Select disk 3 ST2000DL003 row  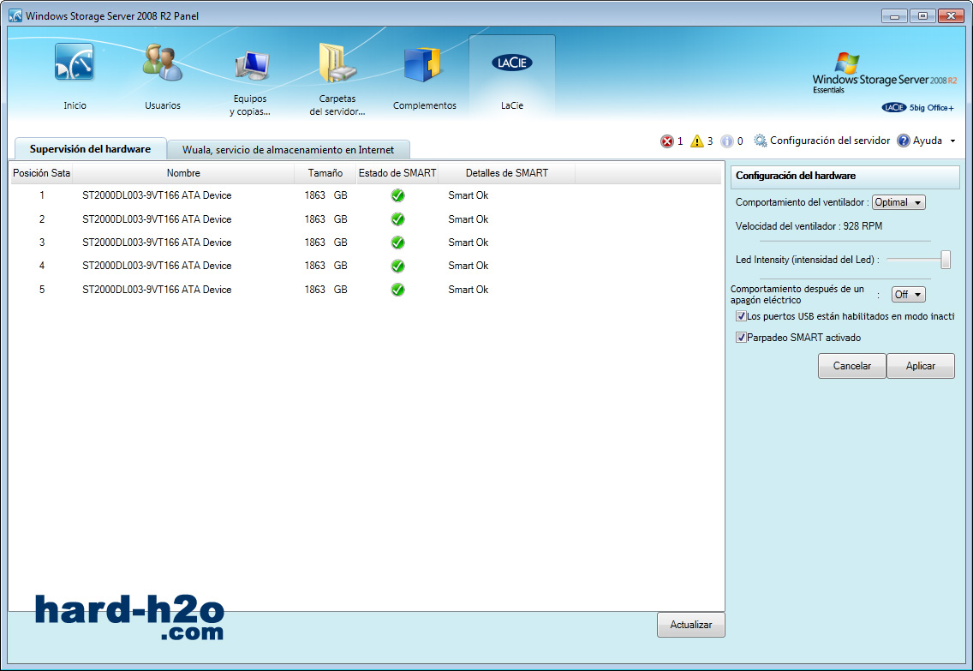point(366,243)
